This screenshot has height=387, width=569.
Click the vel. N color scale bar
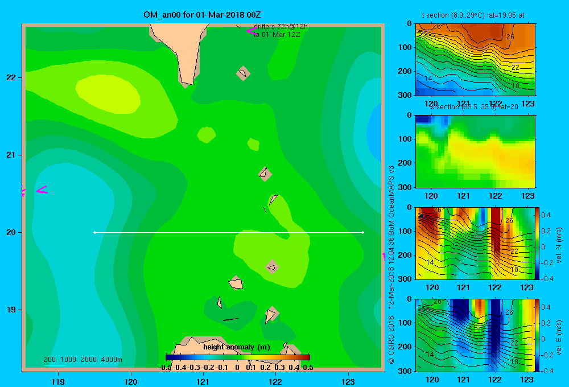(x=537, y=243)
